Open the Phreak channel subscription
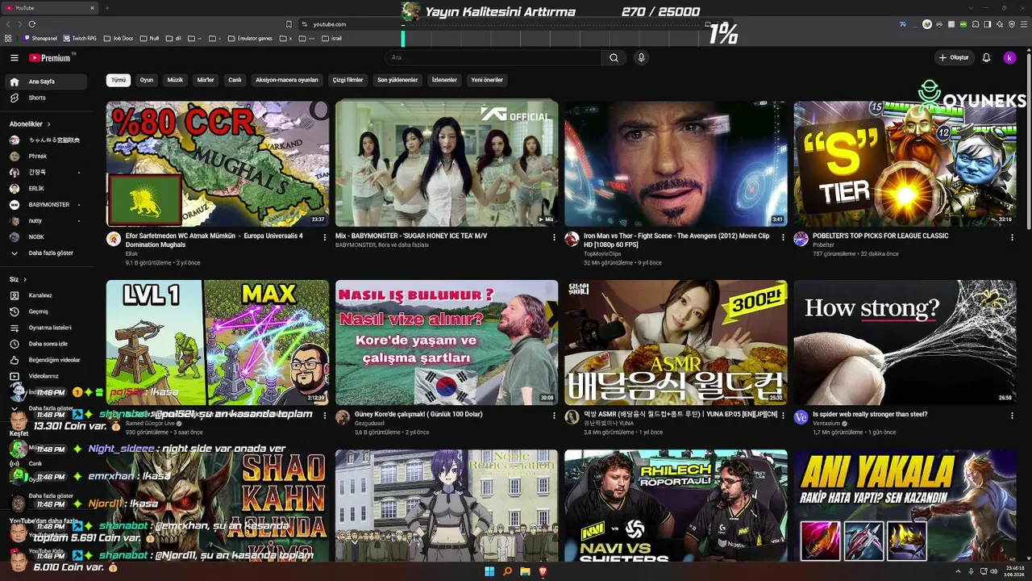Image resolution: width=1032 pixels, height=581 pixels. pyautogui.click(x=47, y=156)
